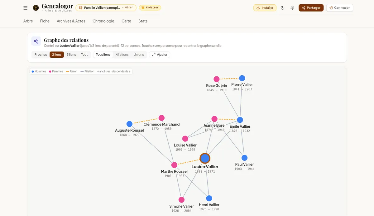Click the ancêtres · descendants legend text
The width and height of the screenshot is (374, 216).
(x=114, y=71)
